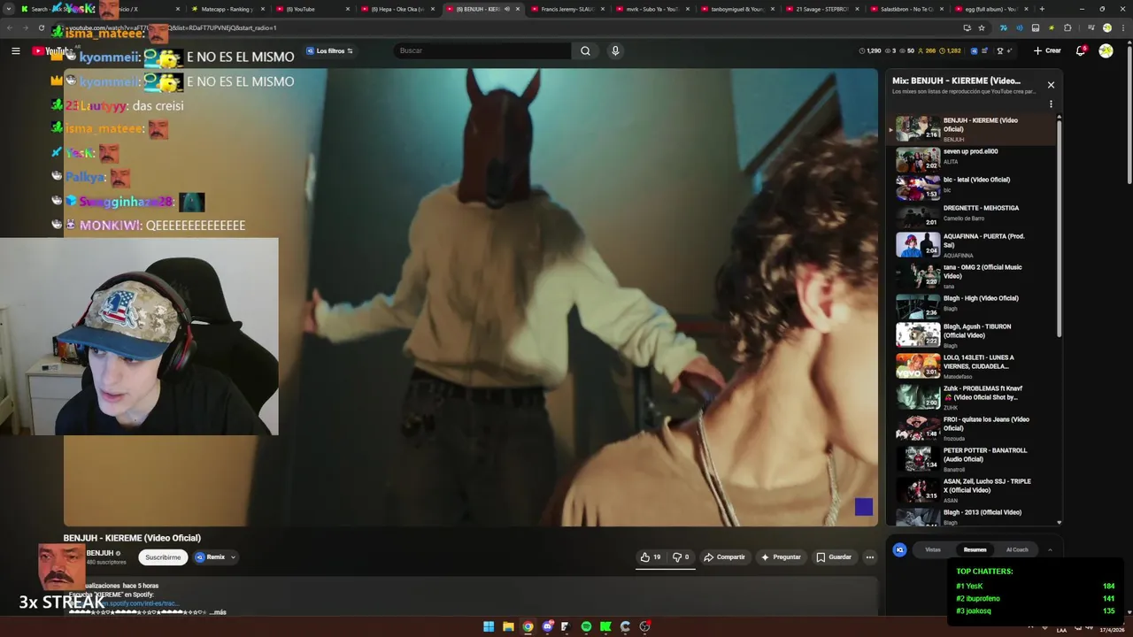
Task: Select FROI - quitate los Jeans
Action: (974, 427)
